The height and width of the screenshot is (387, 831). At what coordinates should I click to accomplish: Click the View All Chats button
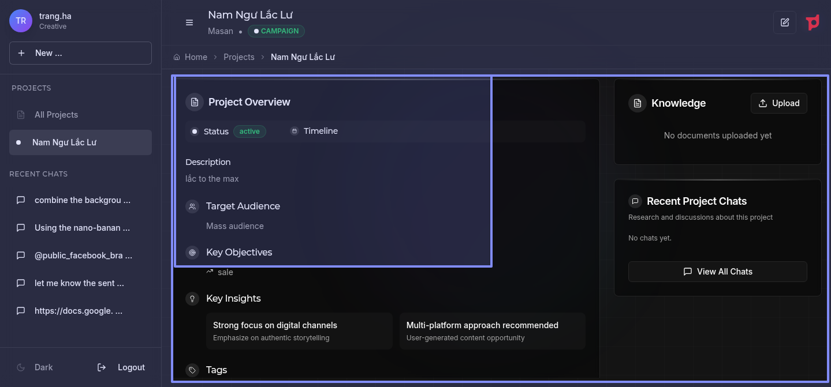717,272
